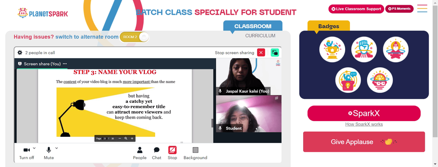Viewport: 438px width, 167px height.
Task: Mute the microphone
Action: click(x=49, y=153)
